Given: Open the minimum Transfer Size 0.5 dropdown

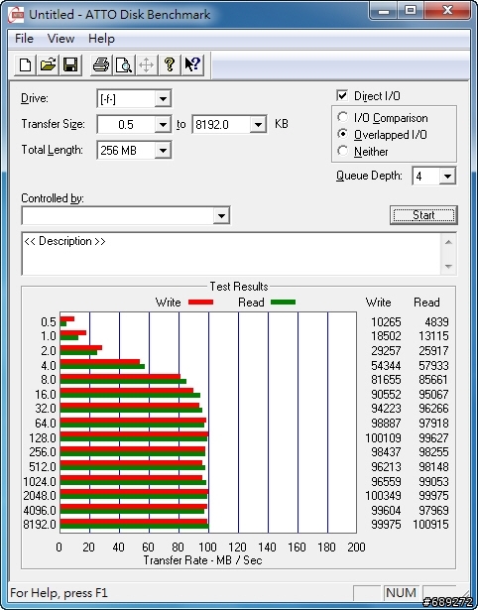Looking at the screenshot, I should coord(163,125).
